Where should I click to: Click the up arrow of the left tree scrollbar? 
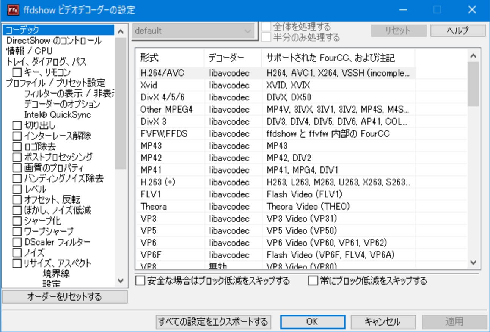[x=121, y=31]
